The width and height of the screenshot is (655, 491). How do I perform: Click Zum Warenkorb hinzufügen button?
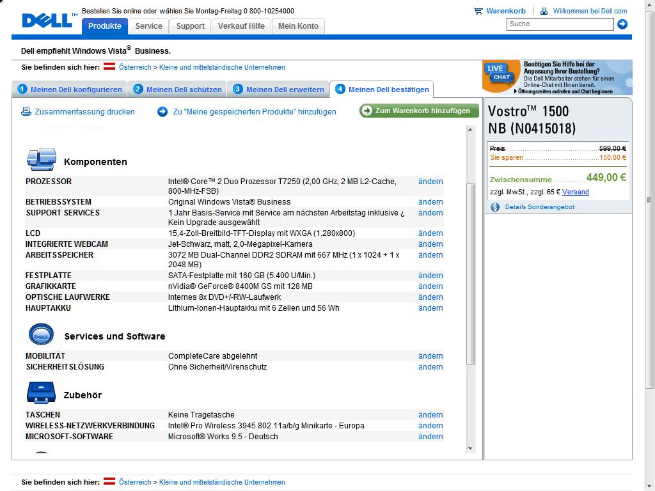tap(419, 111)
